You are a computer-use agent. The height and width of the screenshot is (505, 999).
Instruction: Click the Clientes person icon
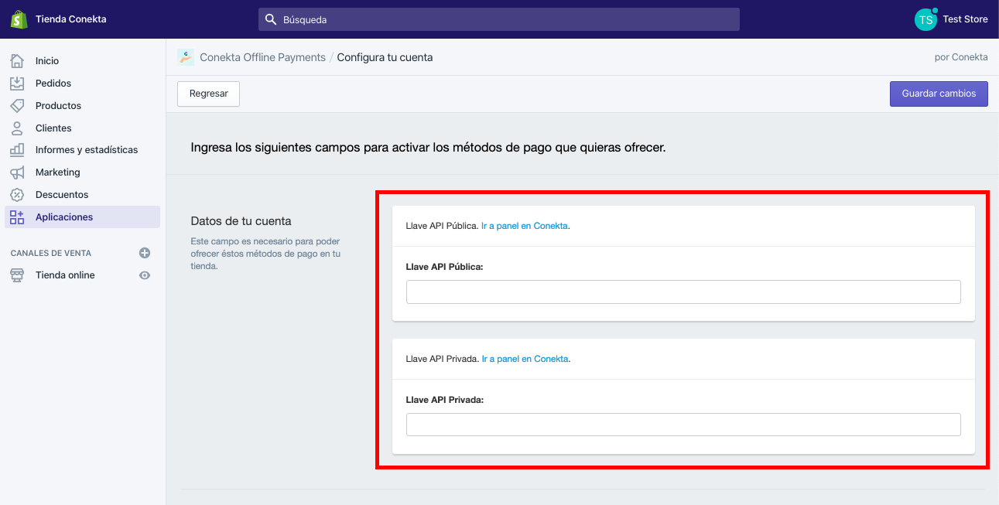tap(17, 128)
